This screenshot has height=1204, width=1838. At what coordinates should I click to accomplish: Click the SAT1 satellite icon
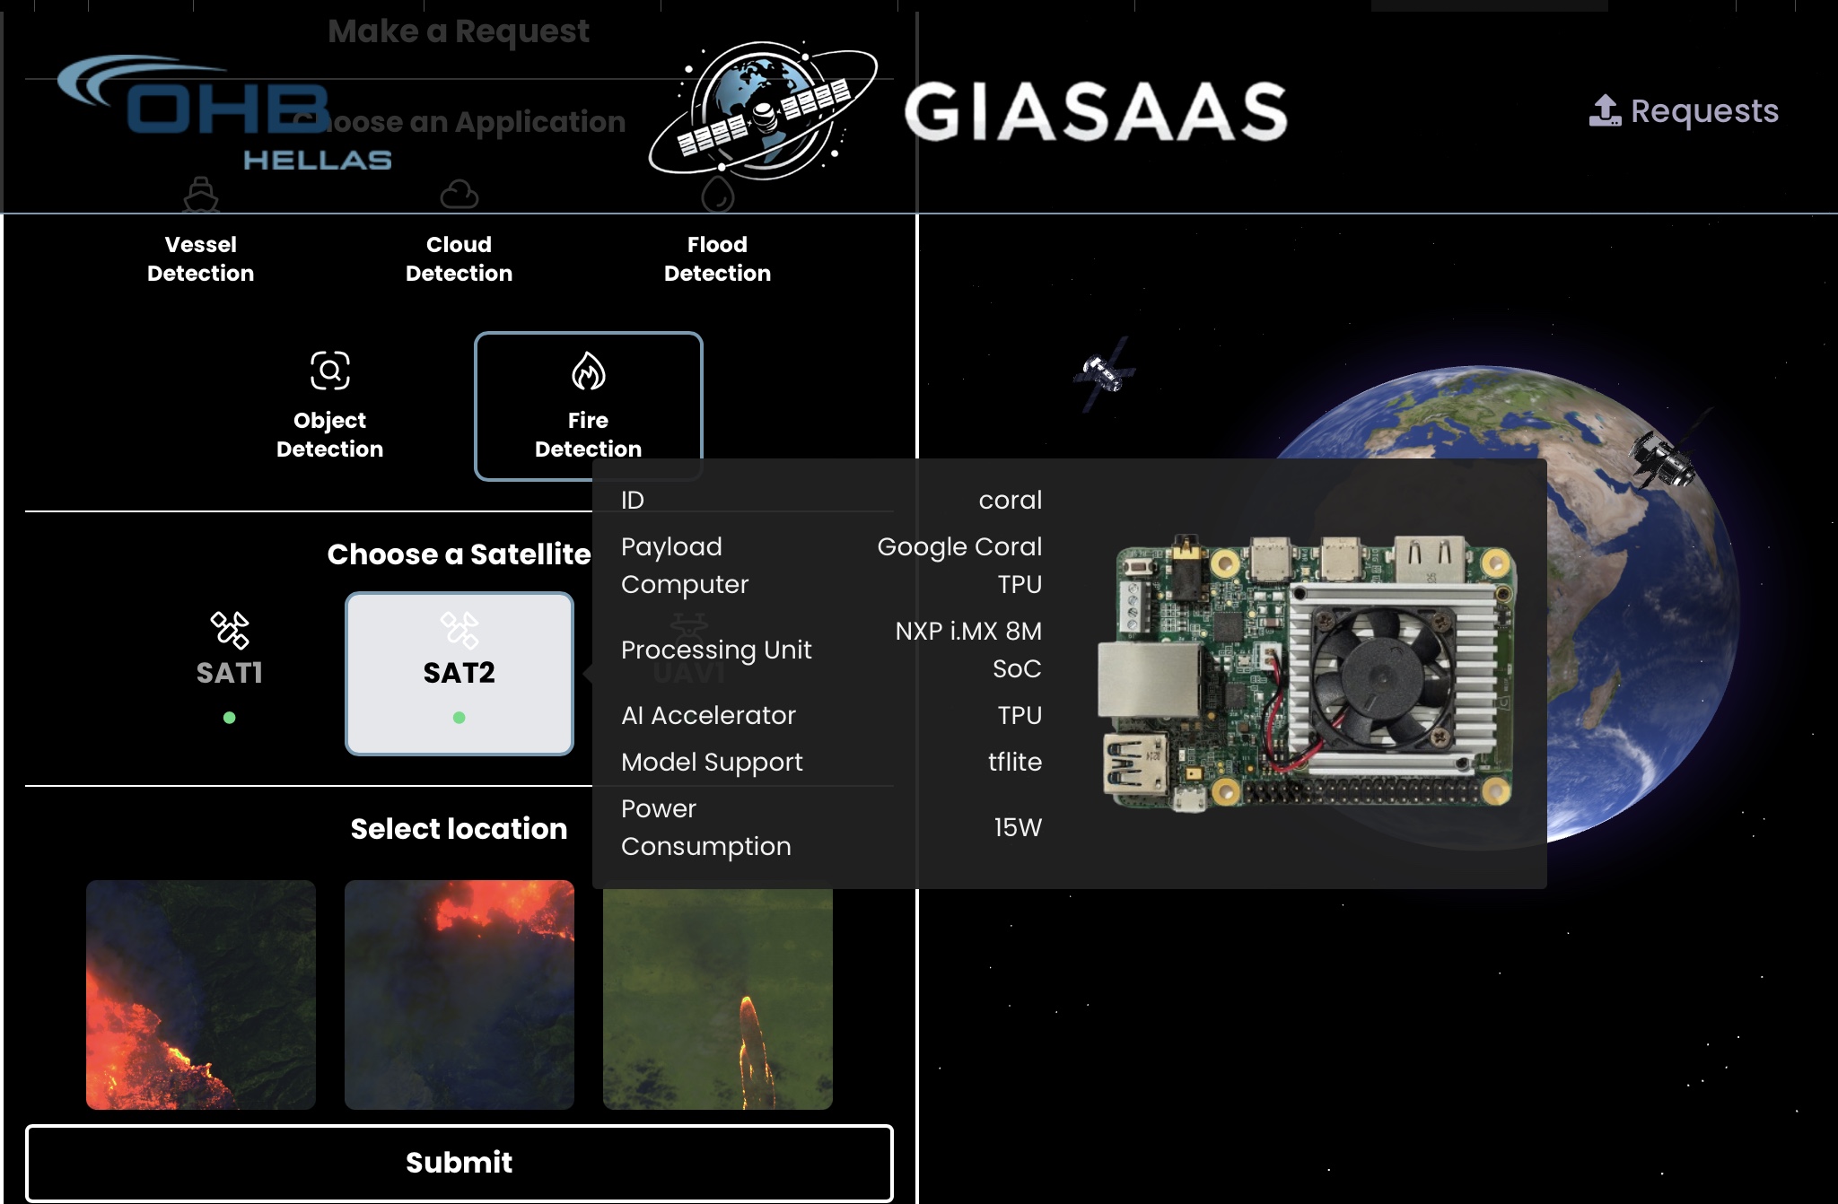[229, 630]
